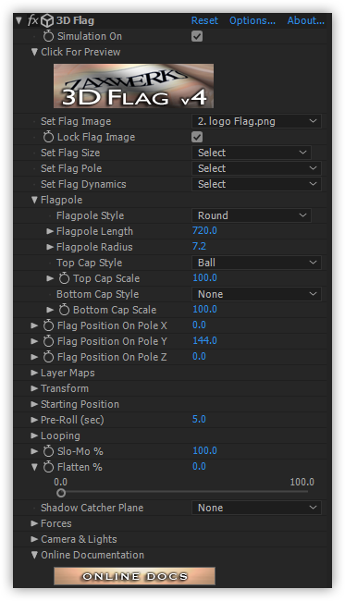Toggle the Simulation On stopwatch
The width and height of the screenshot is (345, 601).
pyautogui.click(x=49, y=36)
